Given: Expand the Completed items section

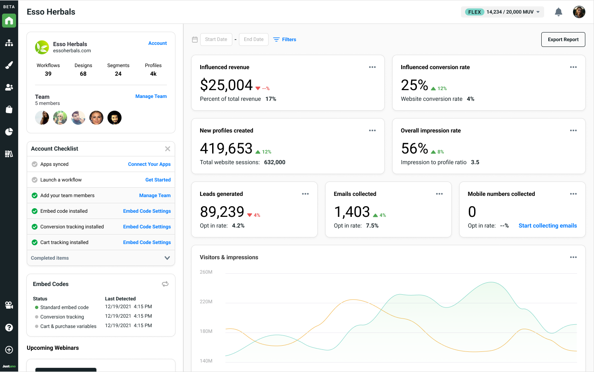Looking at the screenshot, I should point(167,258).
